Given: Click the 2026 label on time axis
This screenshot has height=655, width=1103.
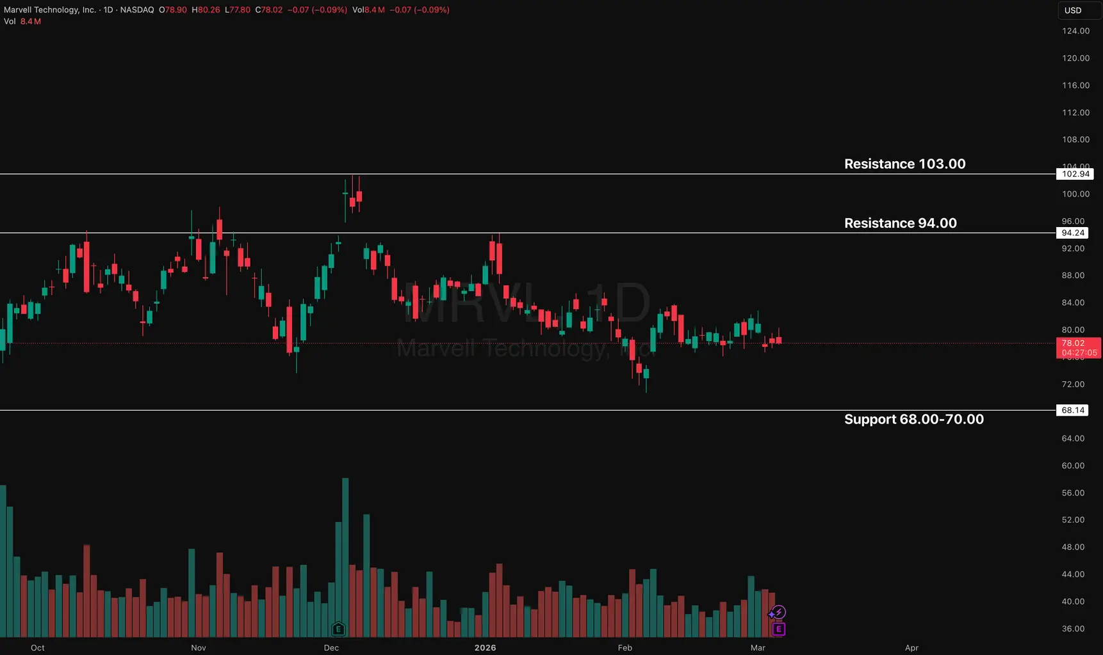Looking at the screenshot, I should tap(485, 647).
